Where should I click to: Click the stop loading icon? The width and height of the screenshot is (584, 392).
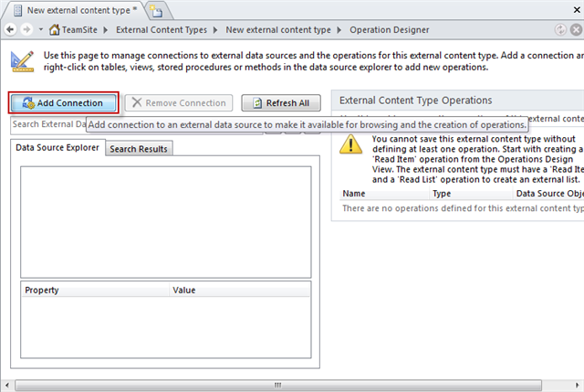point(576,29)
